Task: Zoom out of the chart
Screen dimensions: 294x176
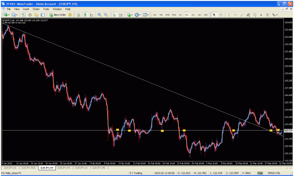Action: pyautogui.click(x=106, y=15)
